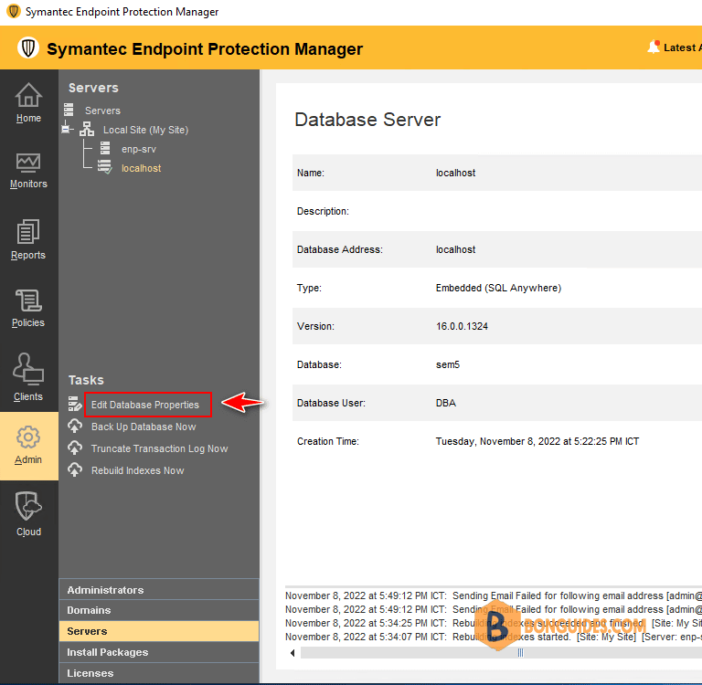Open the Latest Alerts link
702x685 pixels.
682,47
